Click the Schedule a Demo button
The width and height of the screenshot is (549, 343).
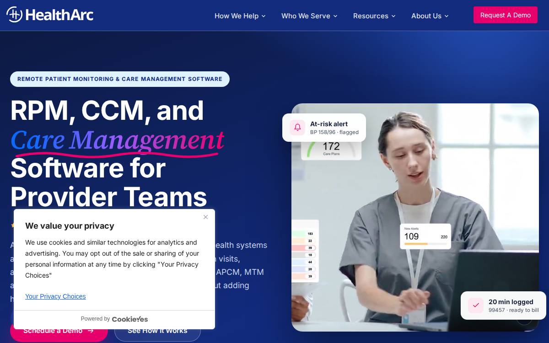pyautogui.click(x=59, y=330)
